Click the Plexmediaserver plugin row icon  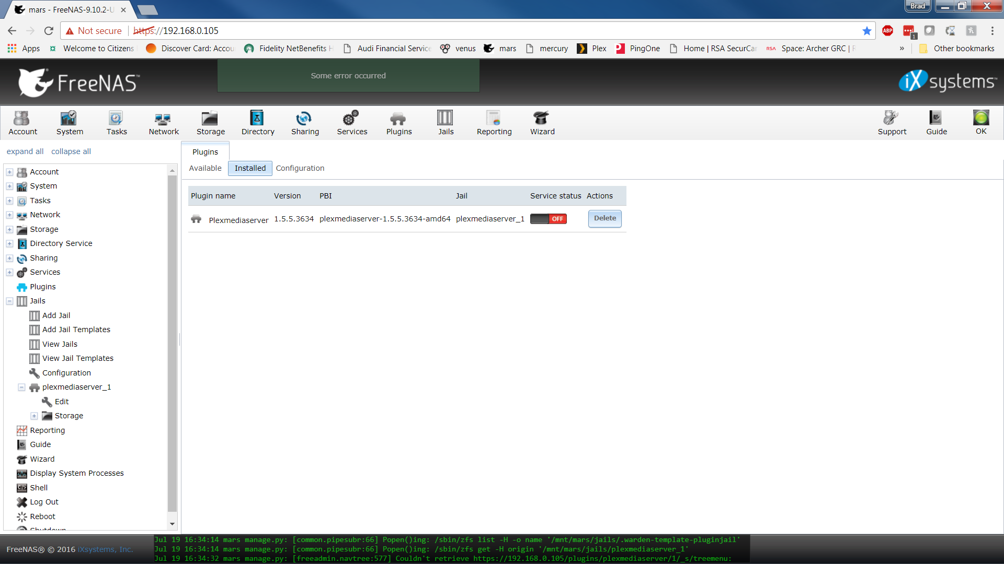(x=196, y=219)
